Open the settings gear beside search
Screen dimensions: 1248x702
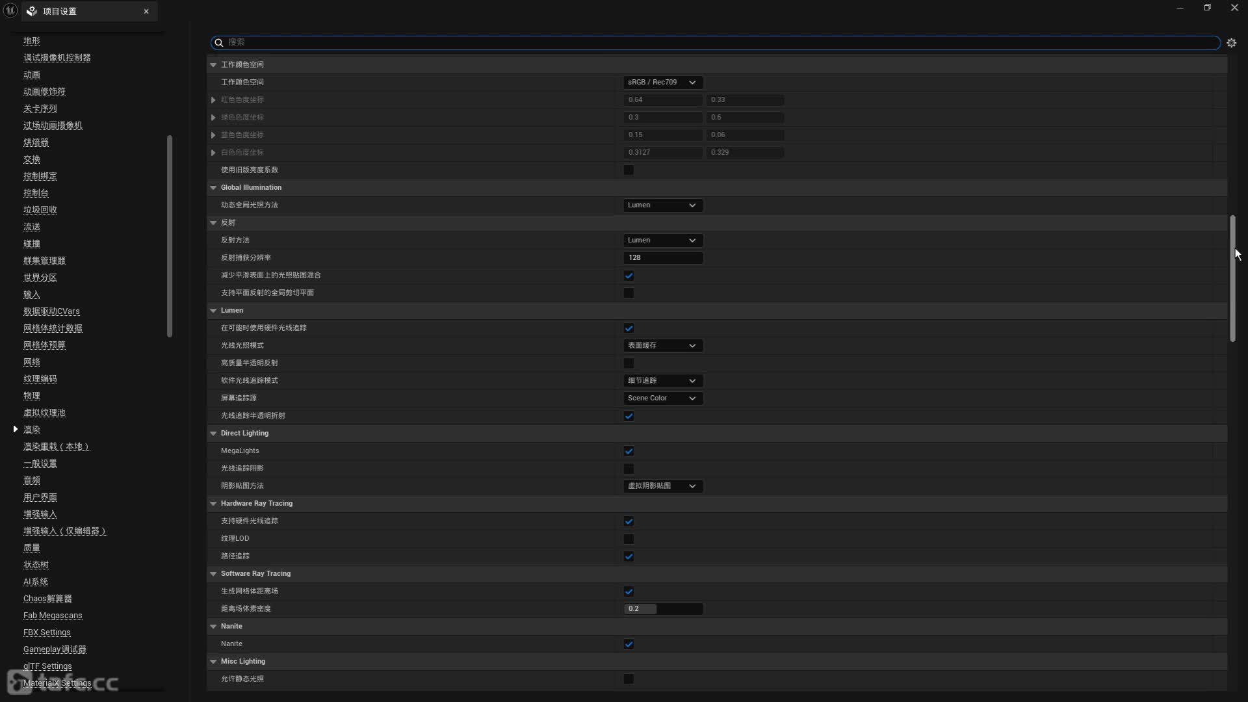(x=1231, y=43)
